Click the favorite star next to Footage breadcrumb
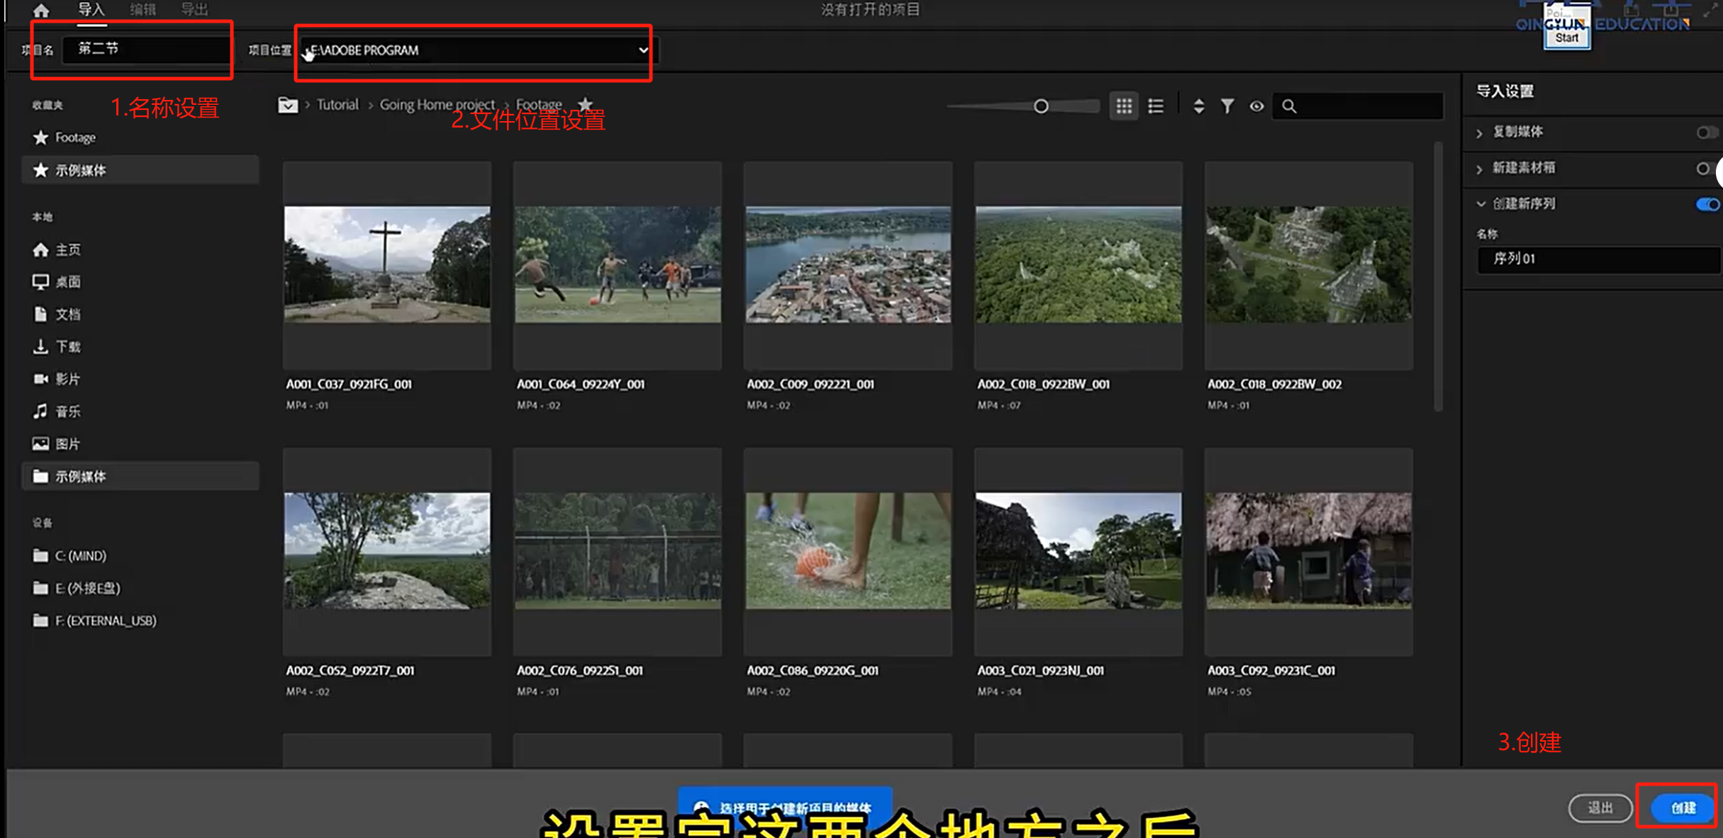This screenshot has height=838, width=1723. click(x=585, y=104)
